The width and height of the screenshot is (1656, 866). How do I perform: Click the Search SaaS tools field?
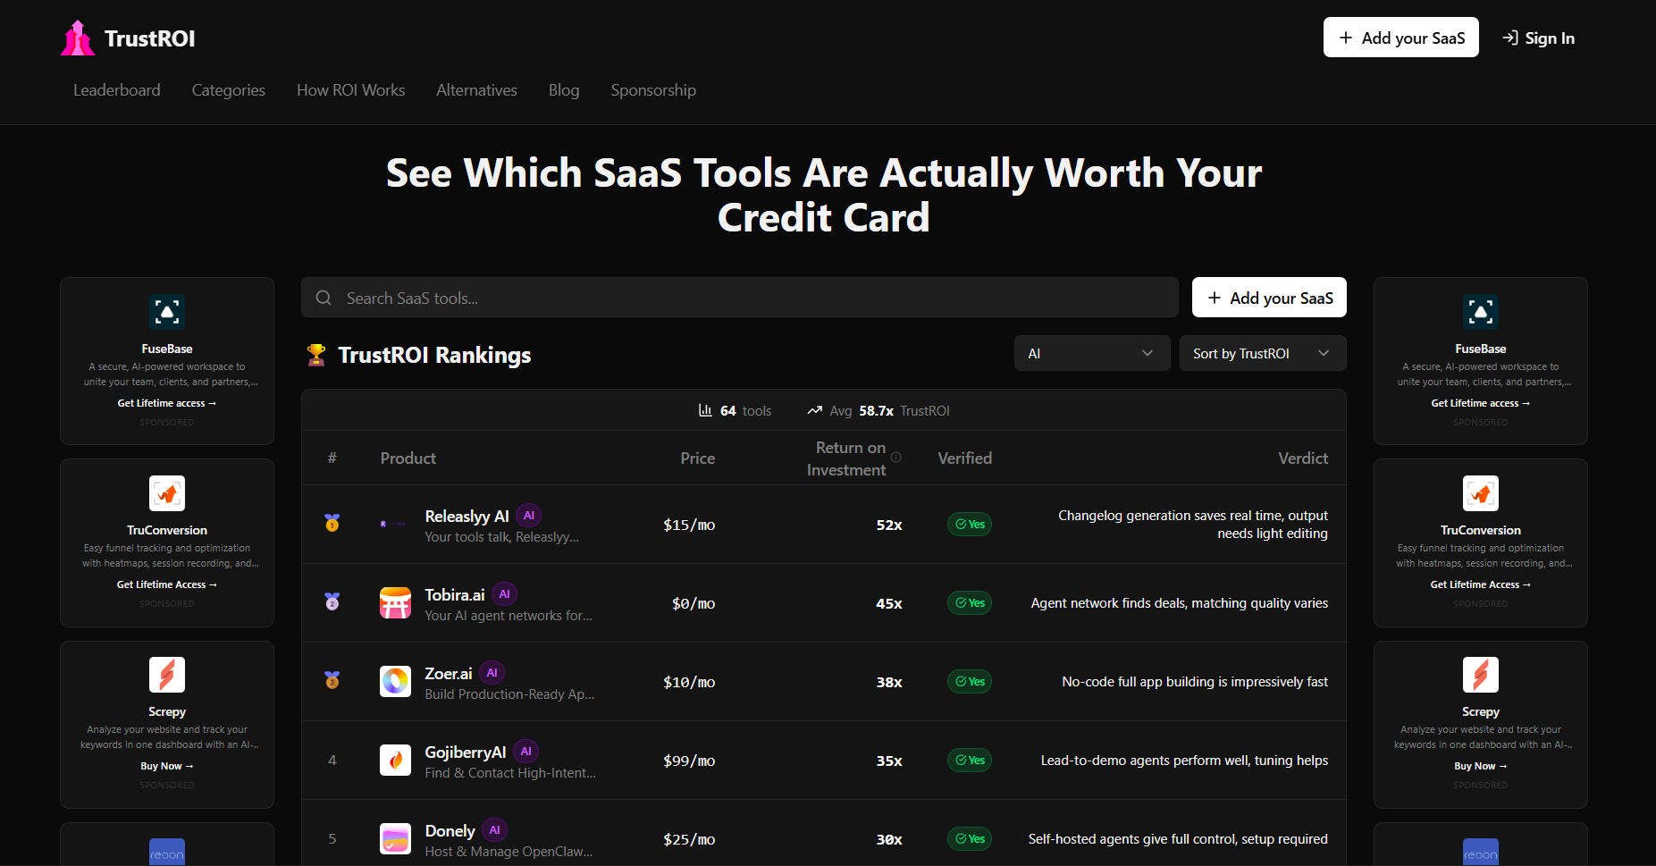click(739, 298)
